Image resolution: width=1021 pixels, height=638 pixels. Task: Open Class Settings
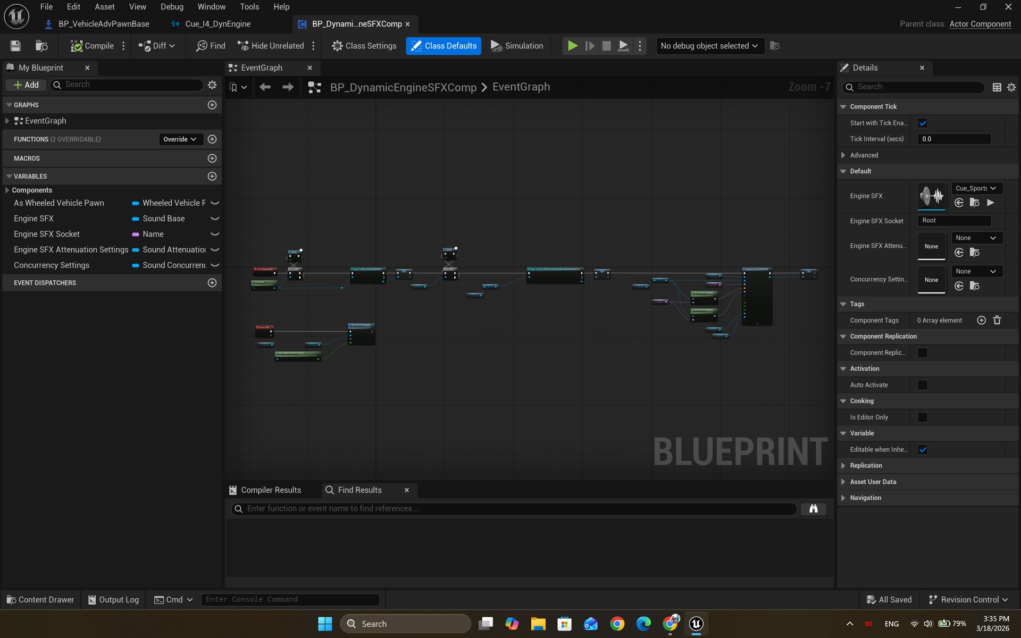pyautogui.click(x=364, y=46)
